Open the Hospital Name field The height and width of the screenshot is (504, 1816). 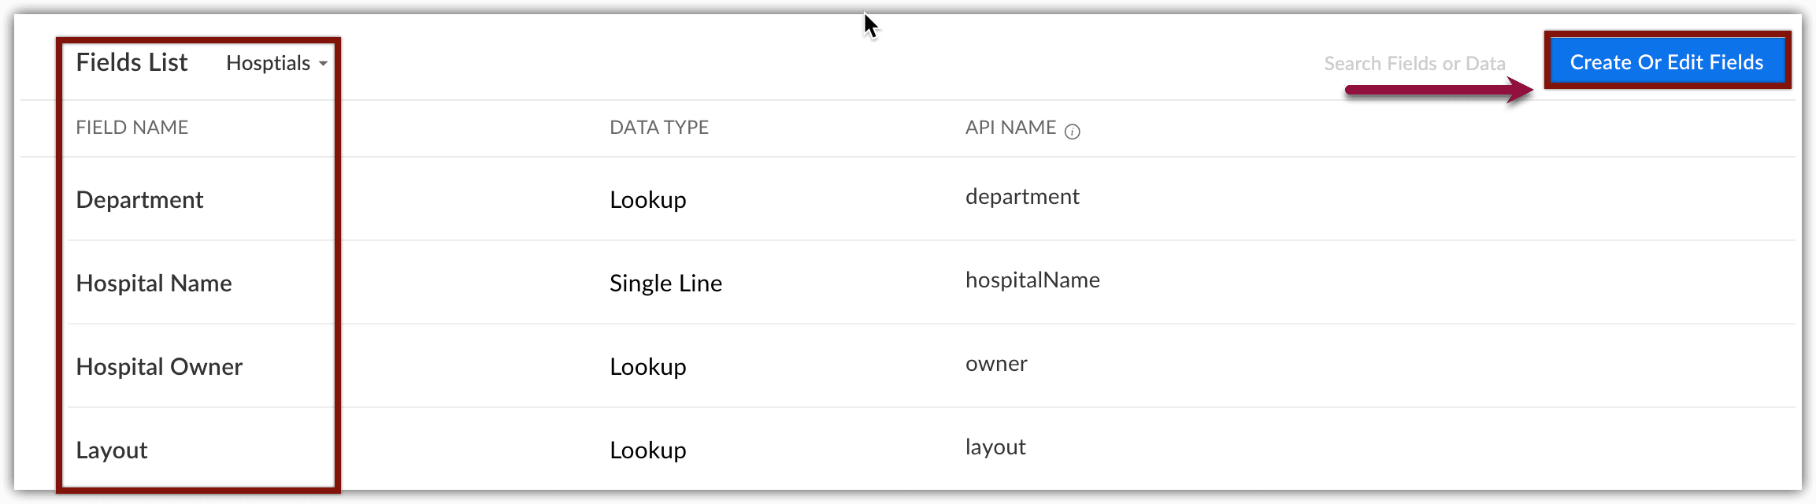click(x=154, y=283)
